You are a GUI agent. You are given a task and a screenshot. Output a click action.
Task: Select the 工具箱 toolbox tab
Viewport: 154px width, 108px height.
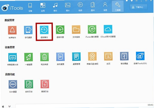click(118, 6)
